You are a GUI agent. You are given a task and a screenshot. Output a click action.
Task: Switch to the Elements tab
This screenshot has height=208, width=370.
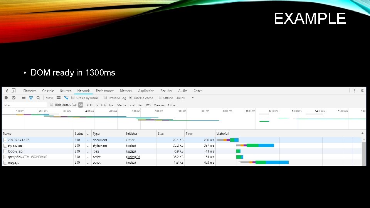pyautogui.click(x=30, y=91)
